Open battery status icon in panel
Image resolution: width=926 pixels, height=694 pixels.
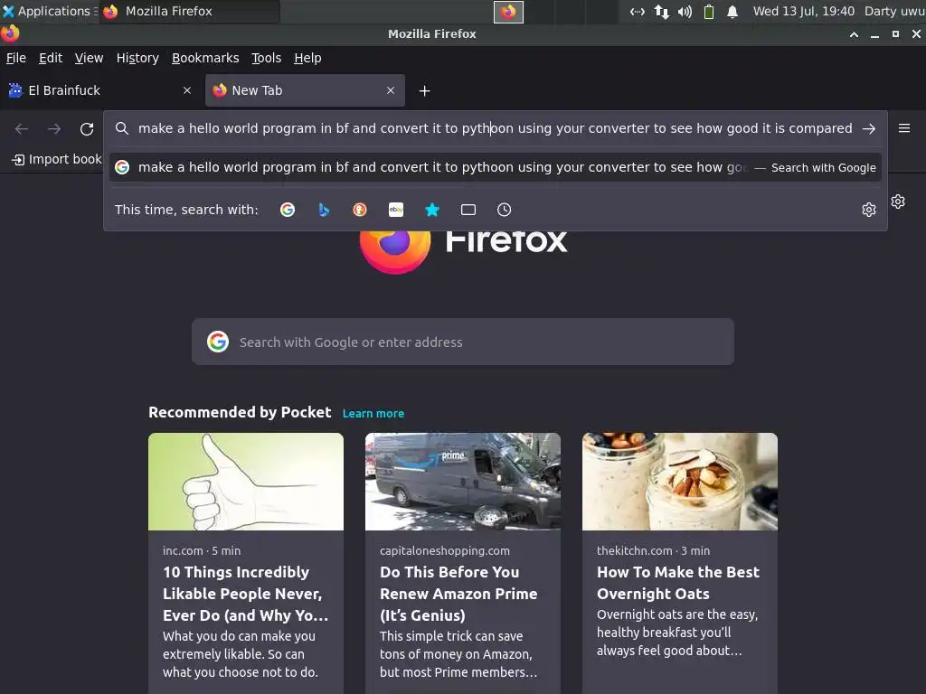coord(709,12)
